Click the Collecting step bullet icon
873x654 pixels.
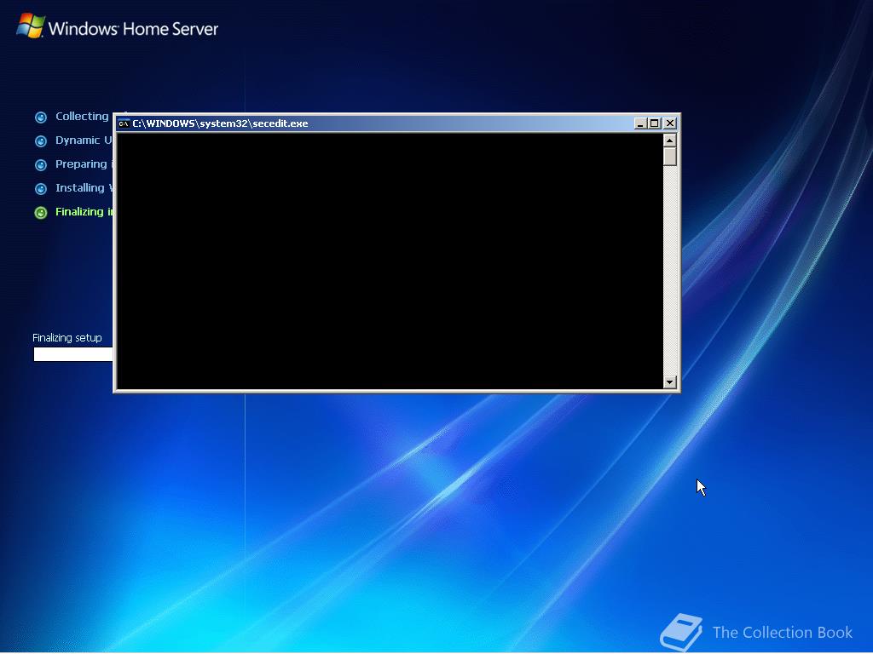click(x=41, y=118)
